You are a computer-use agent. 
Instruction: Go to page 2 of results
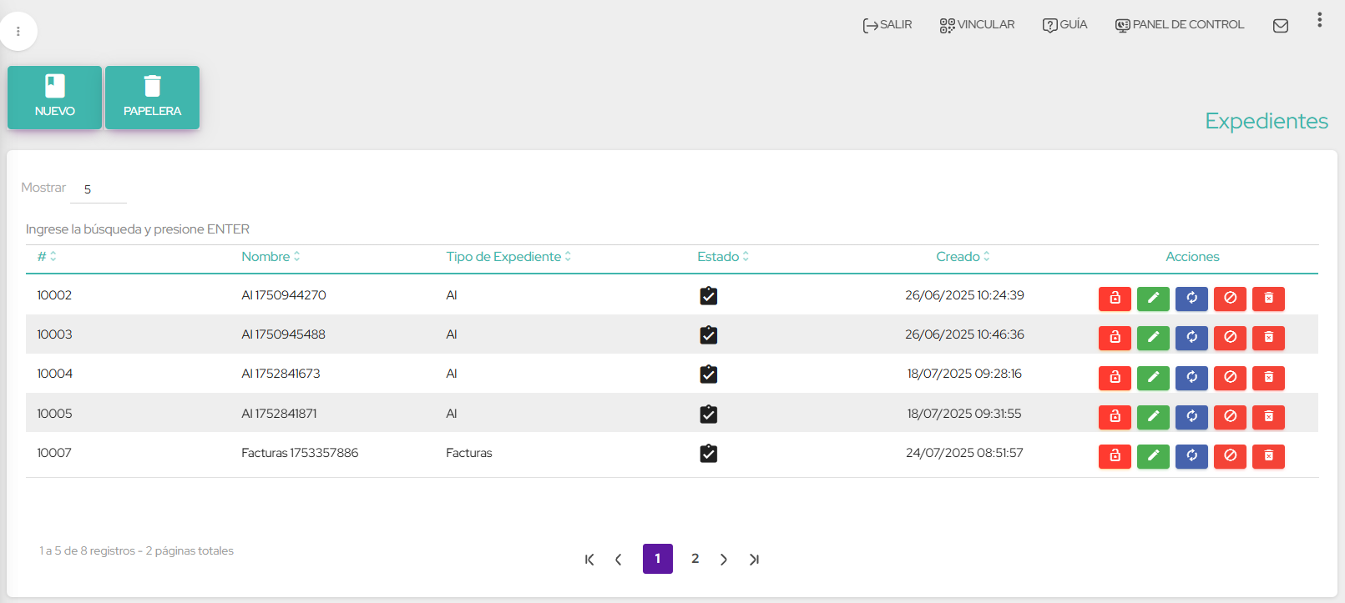click(x=695, y=559)
